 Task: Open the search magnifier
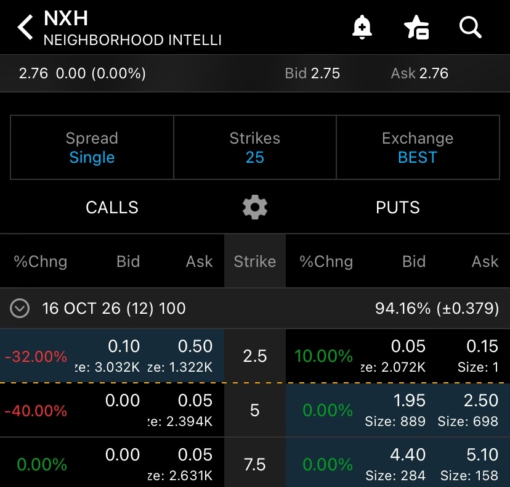pos(471,27)
